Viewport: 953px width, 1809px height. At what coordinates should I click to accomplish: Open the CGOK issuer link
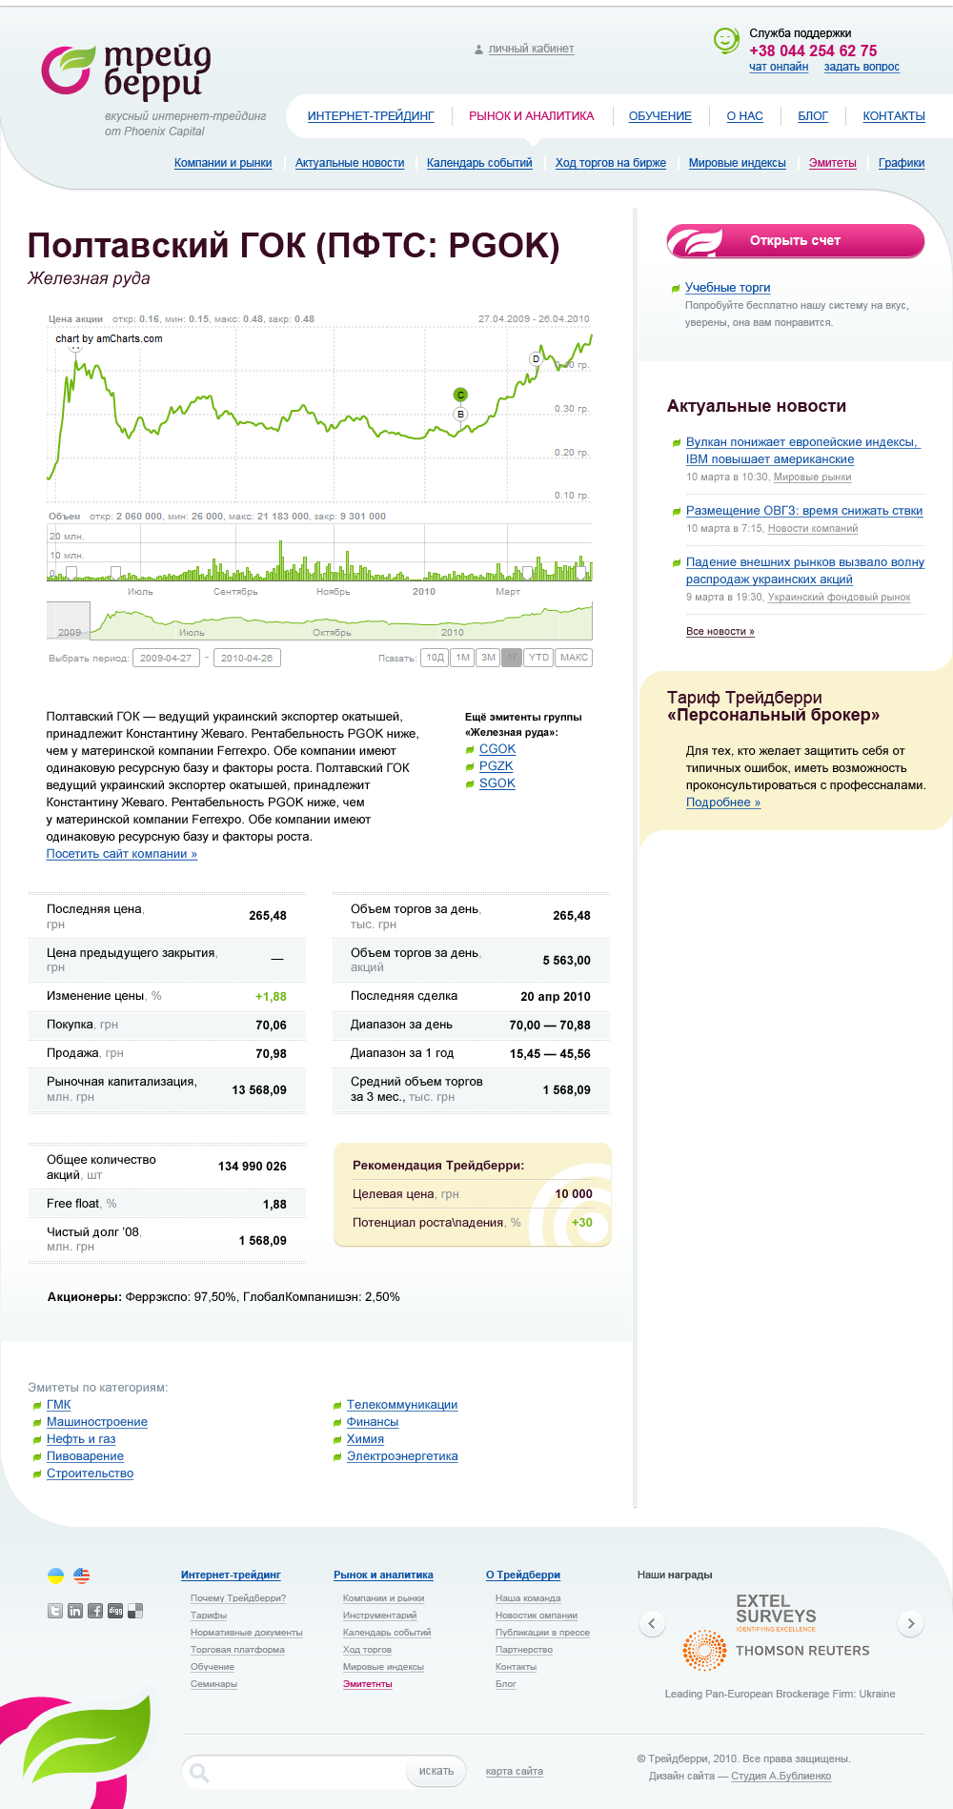click(497, 749)
